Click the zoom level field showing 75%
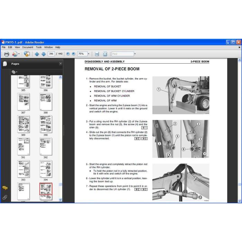This screenshot has width=242, height=242. [x=82, y=54]
